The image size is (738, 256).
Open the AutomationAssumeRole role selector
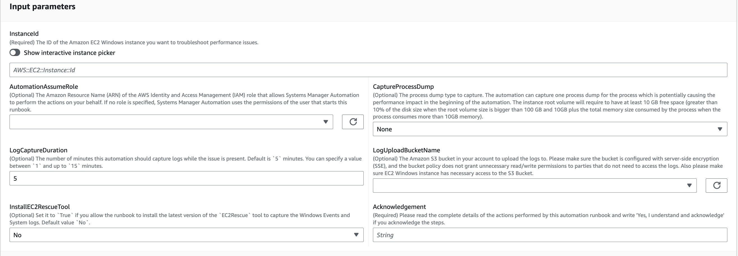[x=171, y=122]
